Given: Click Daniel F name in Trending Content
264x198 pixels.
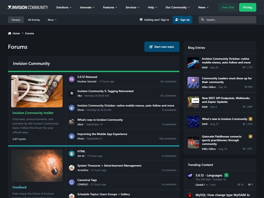Looking at the screenshot, I should [200, 185].
